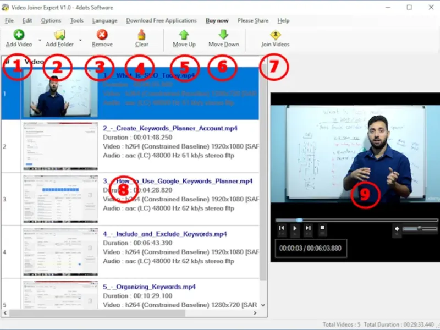Click Duration : 00:10:29.100 text
The image size is (440, 330).
[137, 296]
